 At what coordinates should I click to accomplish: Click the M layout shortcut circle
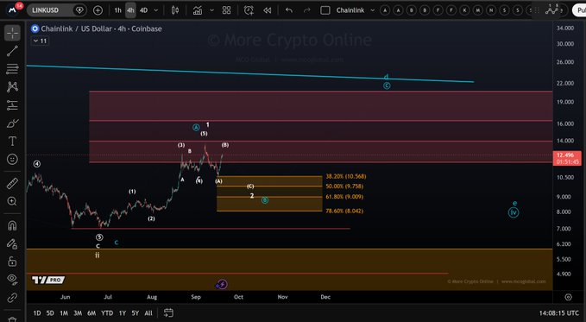477,10
